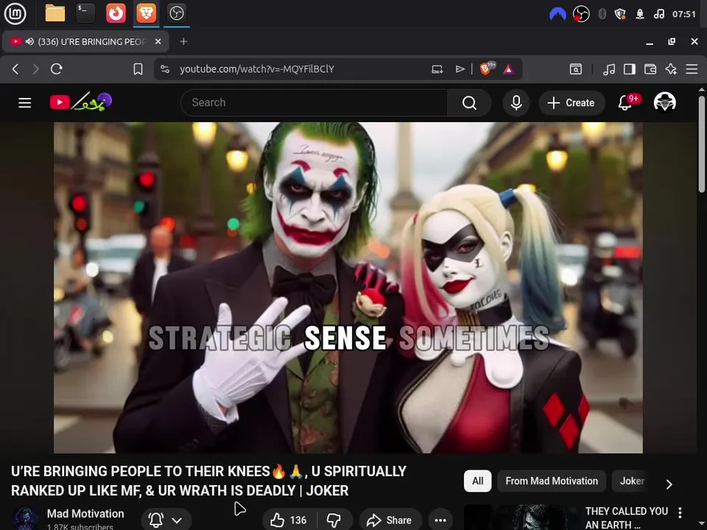Open OBS Studio from the panel
707x530 pixels.
[x=176, y=13]
